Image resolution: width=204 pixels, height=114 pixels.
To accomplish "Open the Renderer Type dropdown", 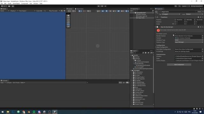I will tap(189, 40).
